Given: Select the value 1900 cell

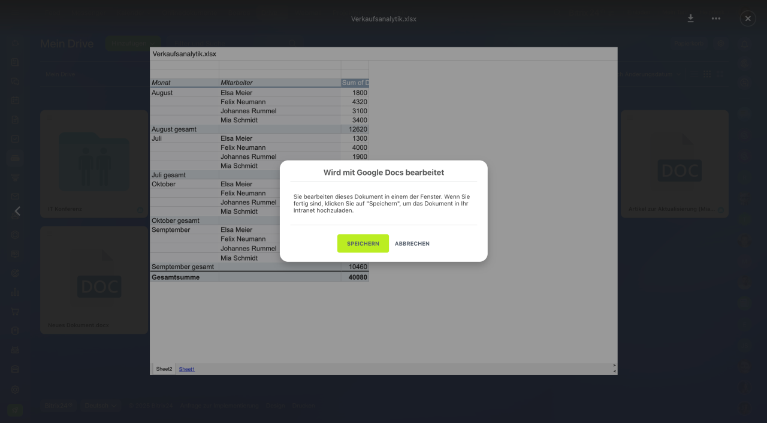Looking at the screenshot, I should point(355,156).
